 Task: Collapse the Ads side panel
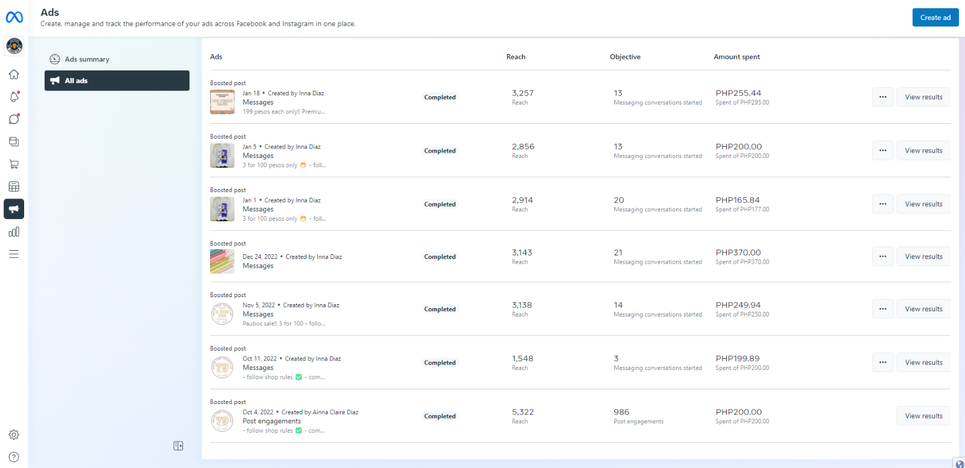(x=178, y=446)
